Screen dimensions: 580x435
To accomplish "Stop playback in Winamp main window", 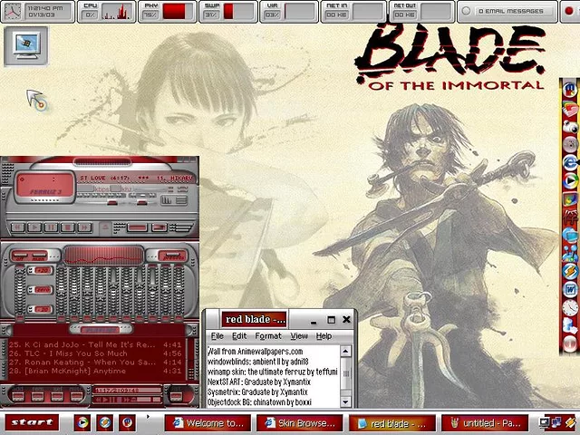I will coord(68,227).
